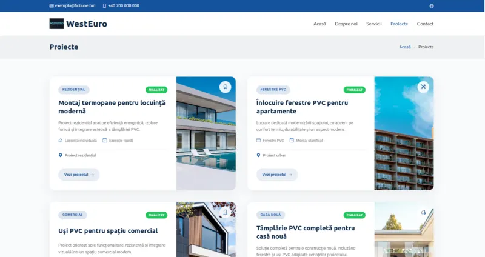The image size is (485, 257).
Task: Click the exemplu@fictiune.fun email link
Action: pyautogui.click(x=75, y=6)
